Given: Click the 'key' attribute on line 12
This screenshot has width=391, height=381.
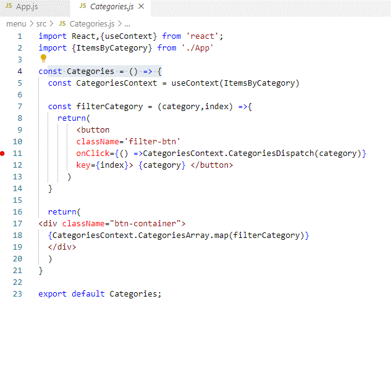Looking at the screenshot, I should 83,165.
